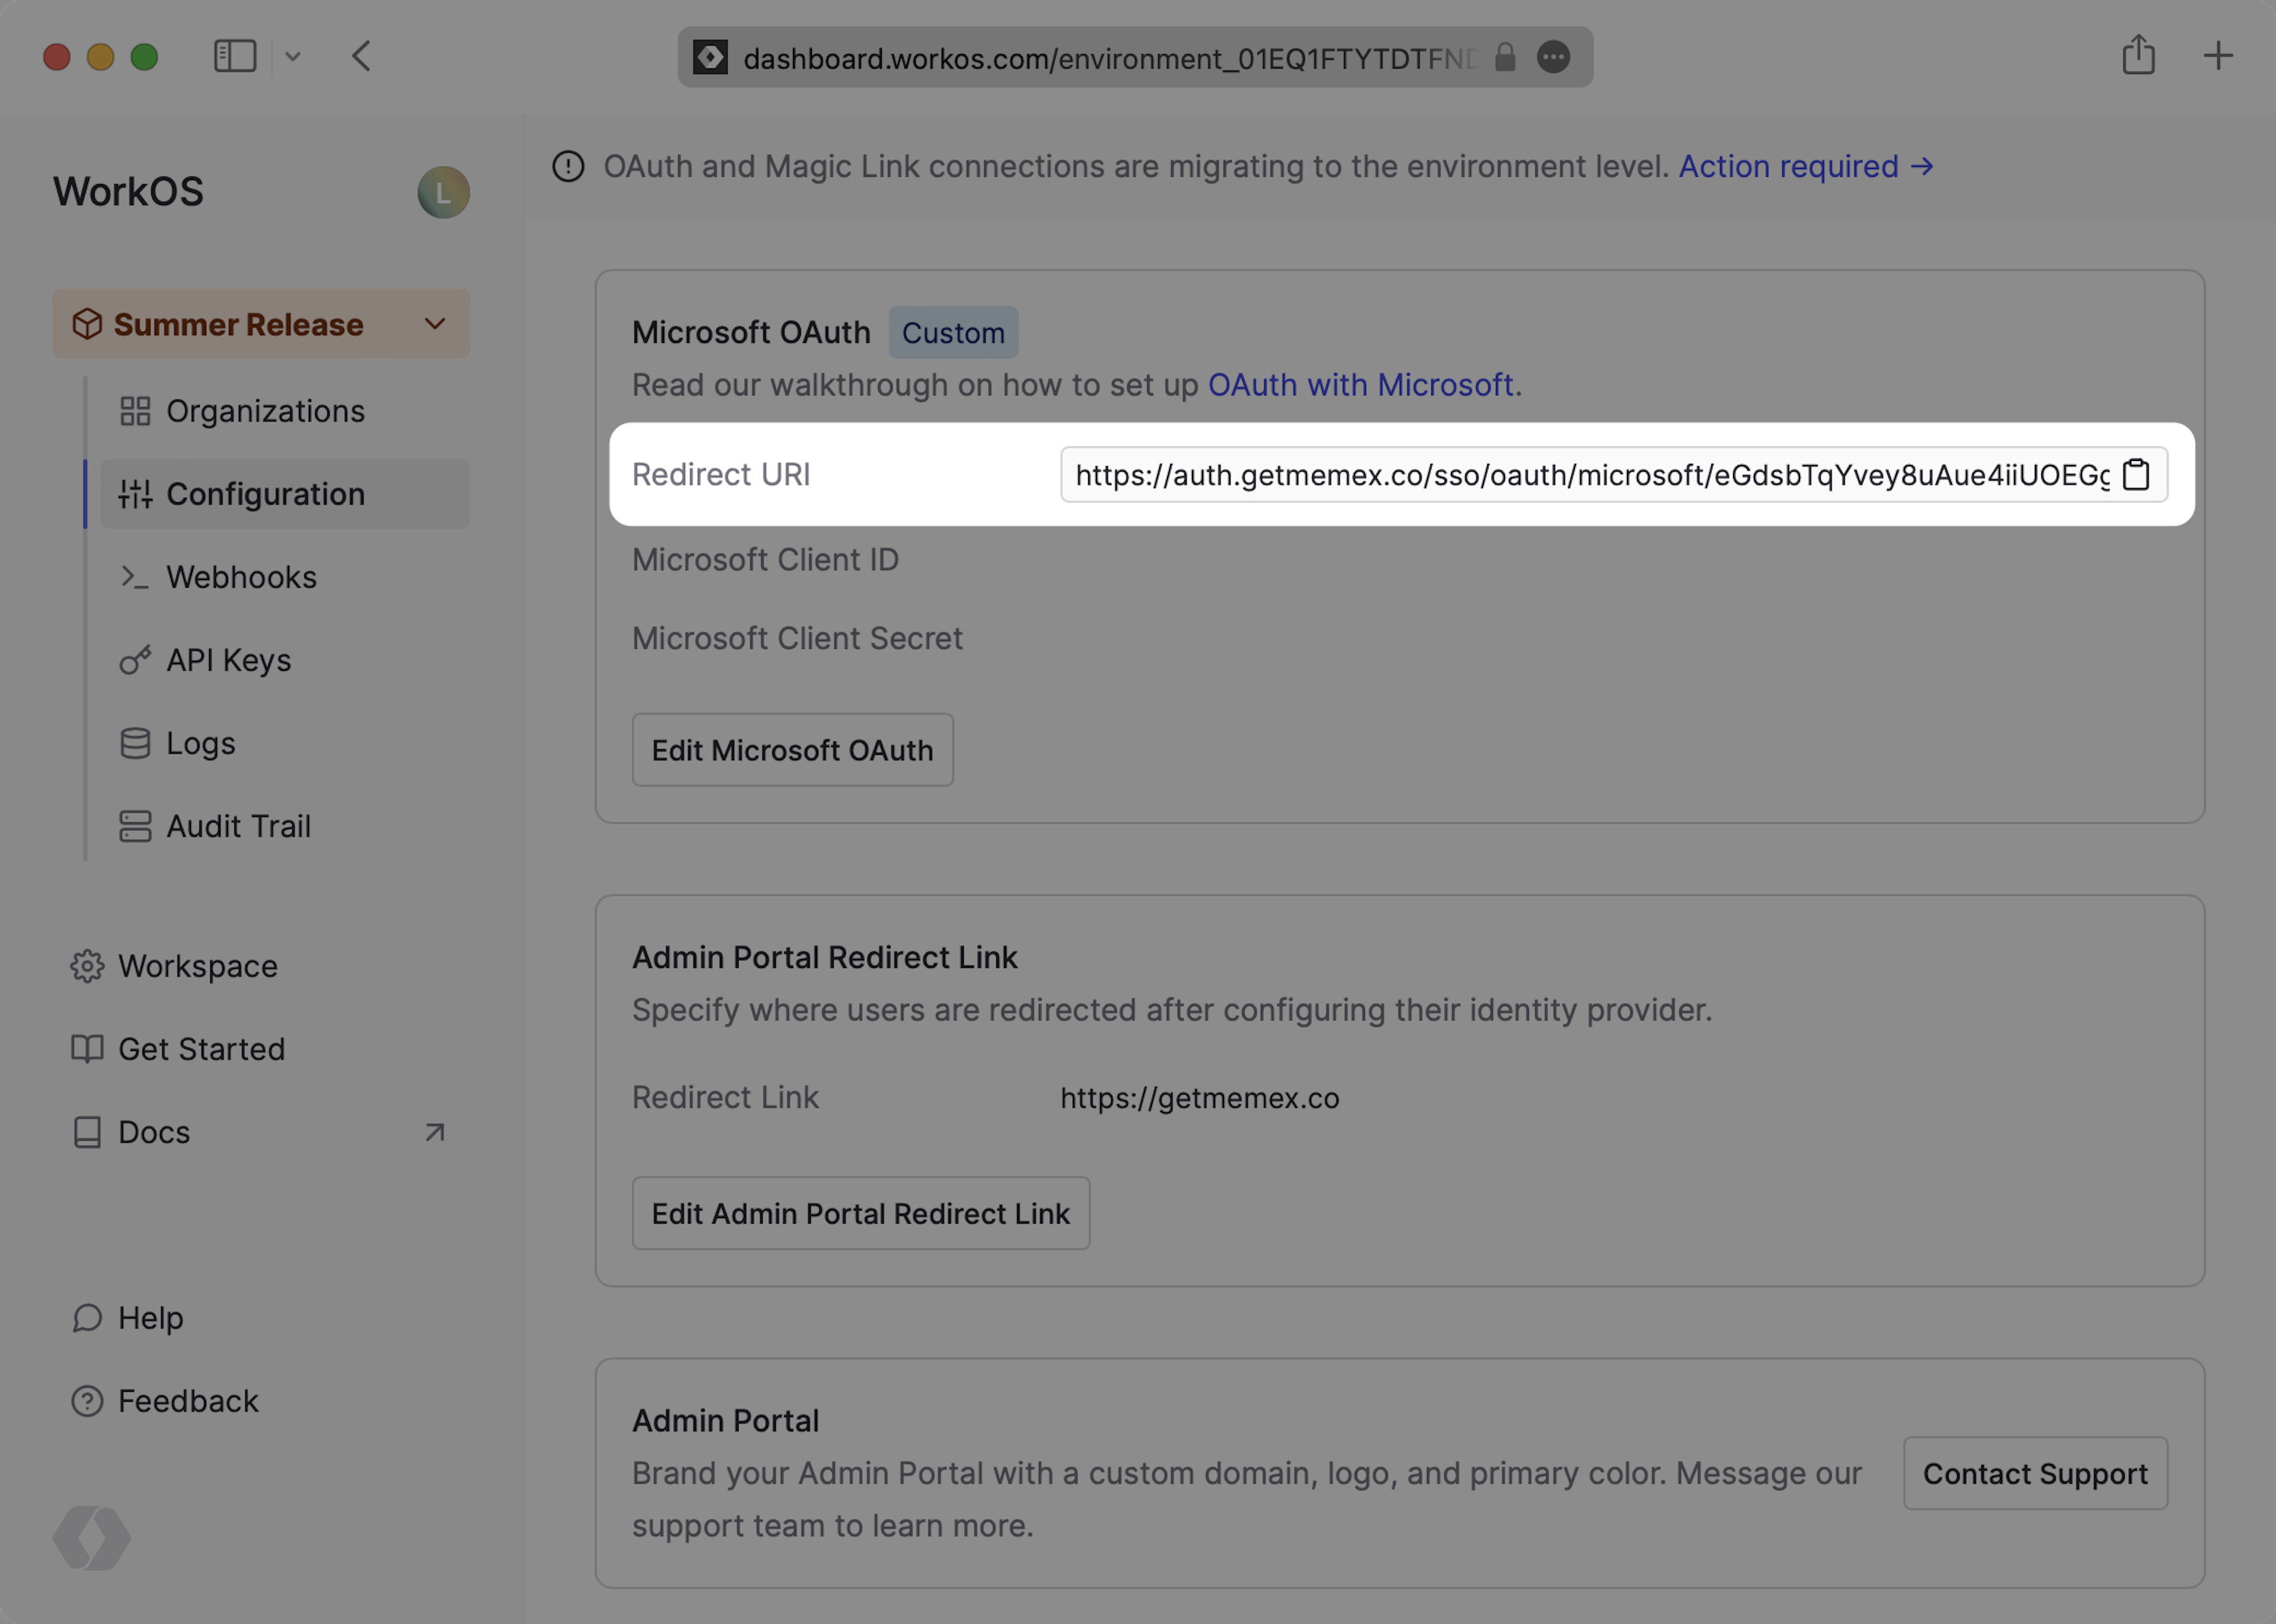Click the Edit Microsoft OAuth button

click(791, 750)
